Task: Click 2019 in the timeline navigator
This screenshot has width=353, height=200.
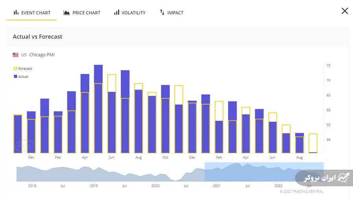Action: [94, 185]
